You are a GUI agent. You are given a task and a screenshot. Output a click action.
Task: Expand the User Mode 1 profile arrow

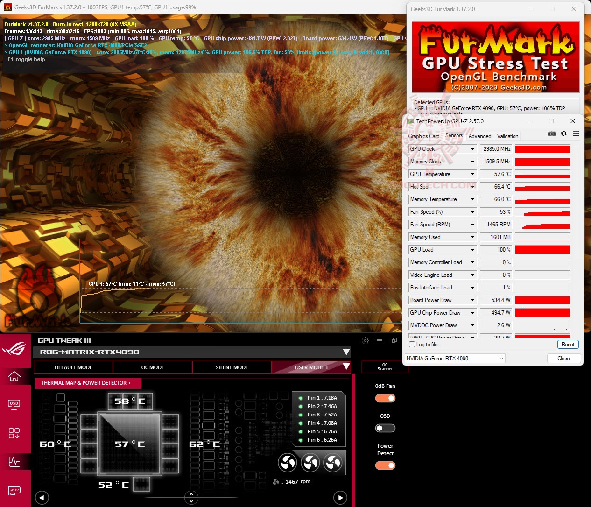tap(346, 366)
